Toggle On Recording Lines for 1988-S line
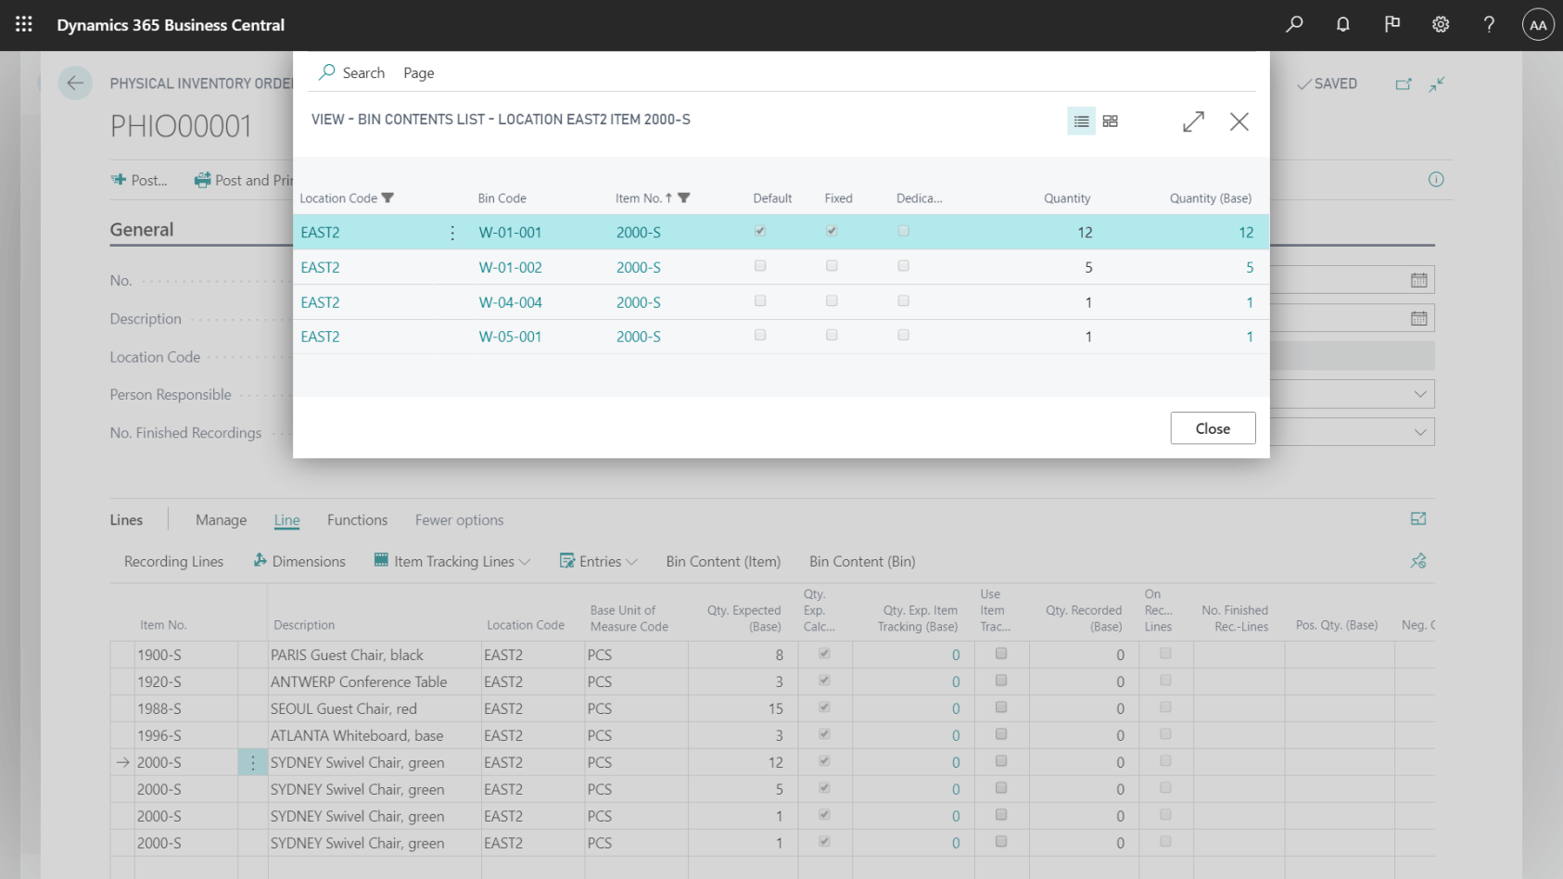1563x879 pixels. (1165, 707)
